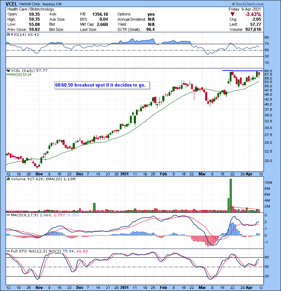
Task: Click the VCEL (Daily) candlestick legend icon
Action: [8, 70]
